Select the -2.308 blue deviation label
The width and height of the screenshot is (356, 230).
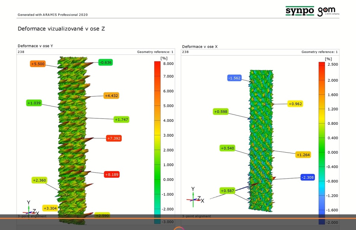click(307, 177)
